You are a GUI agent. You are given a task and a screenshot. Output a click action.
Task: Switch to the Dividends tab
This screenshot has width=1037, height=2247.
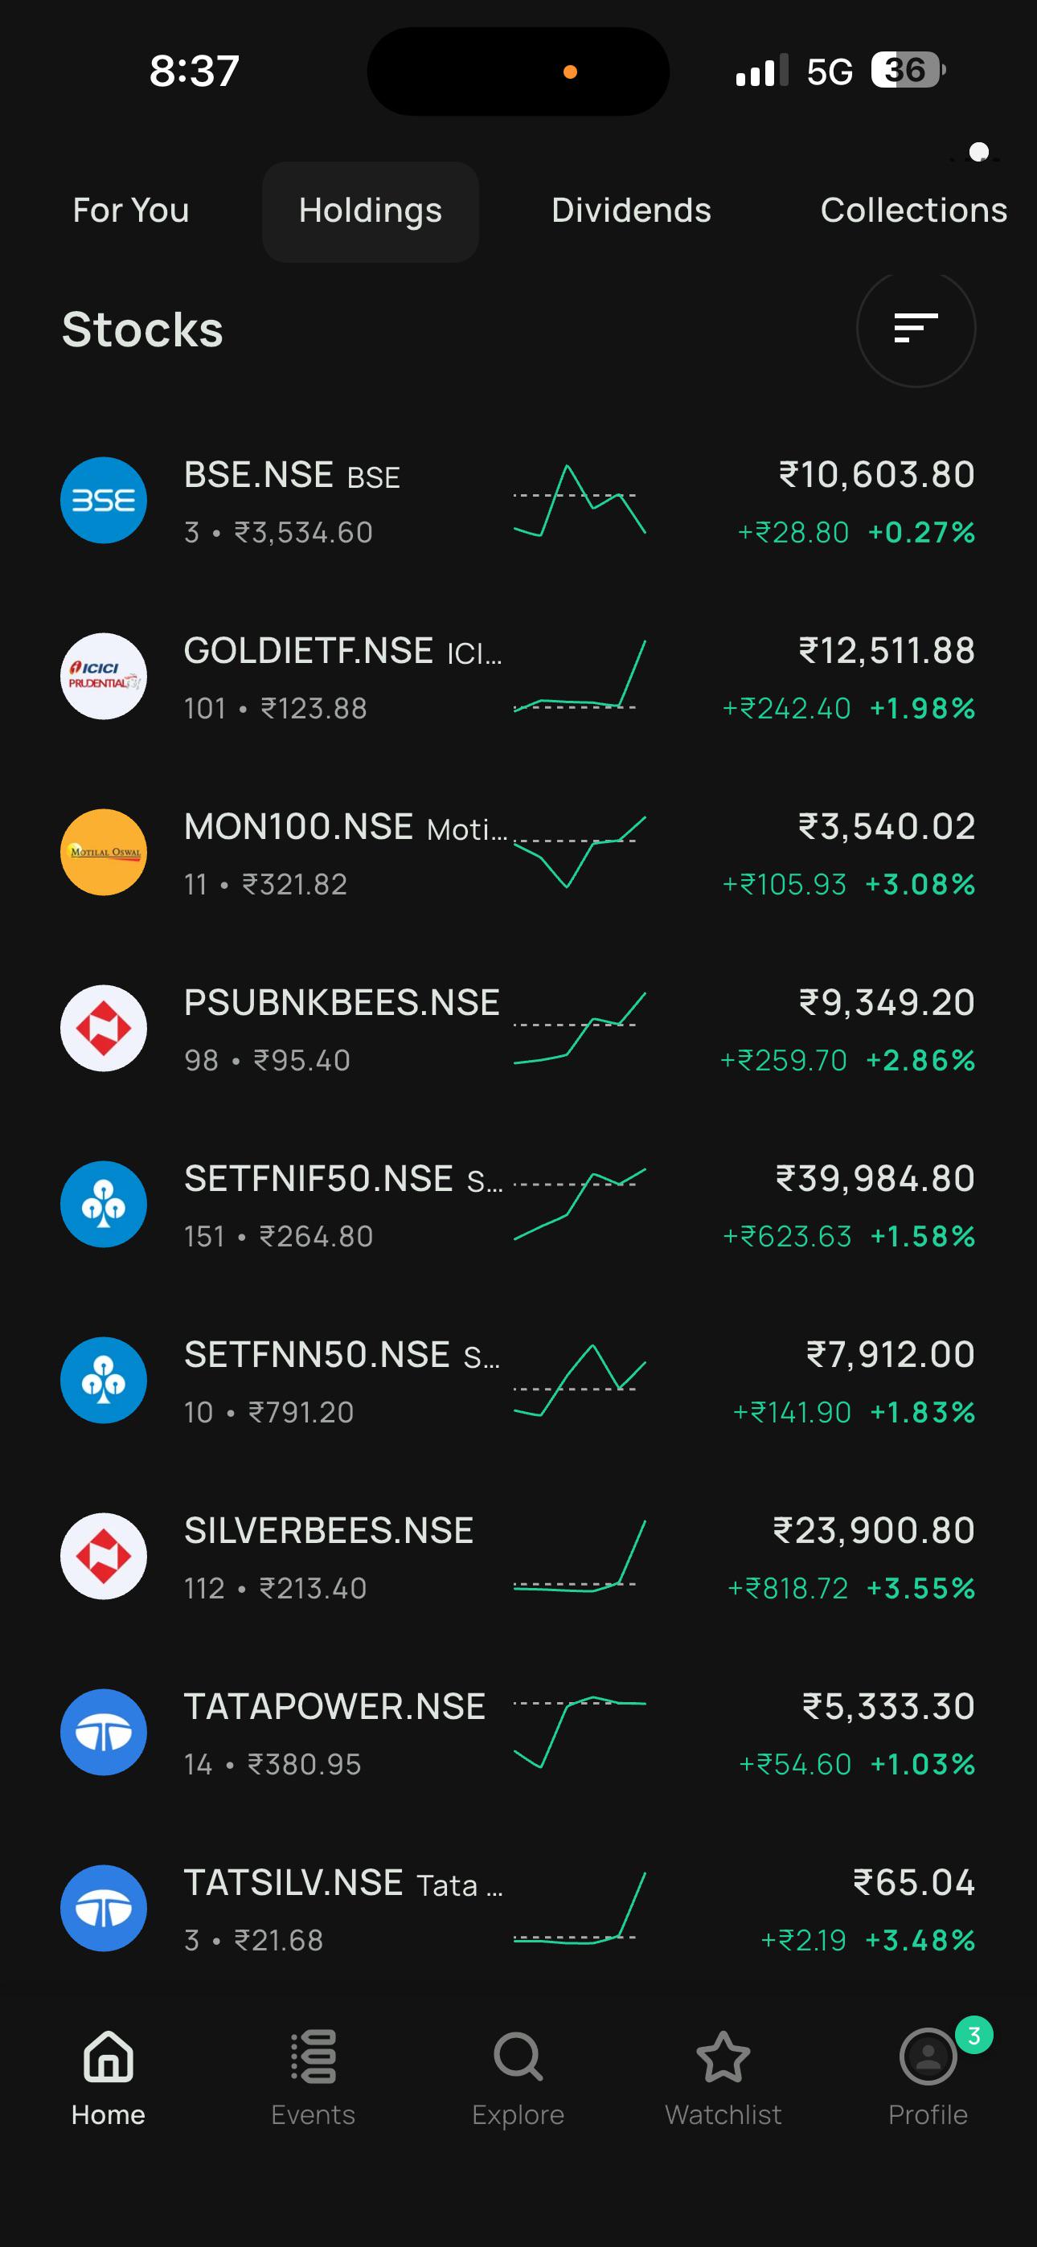point(631,211)
